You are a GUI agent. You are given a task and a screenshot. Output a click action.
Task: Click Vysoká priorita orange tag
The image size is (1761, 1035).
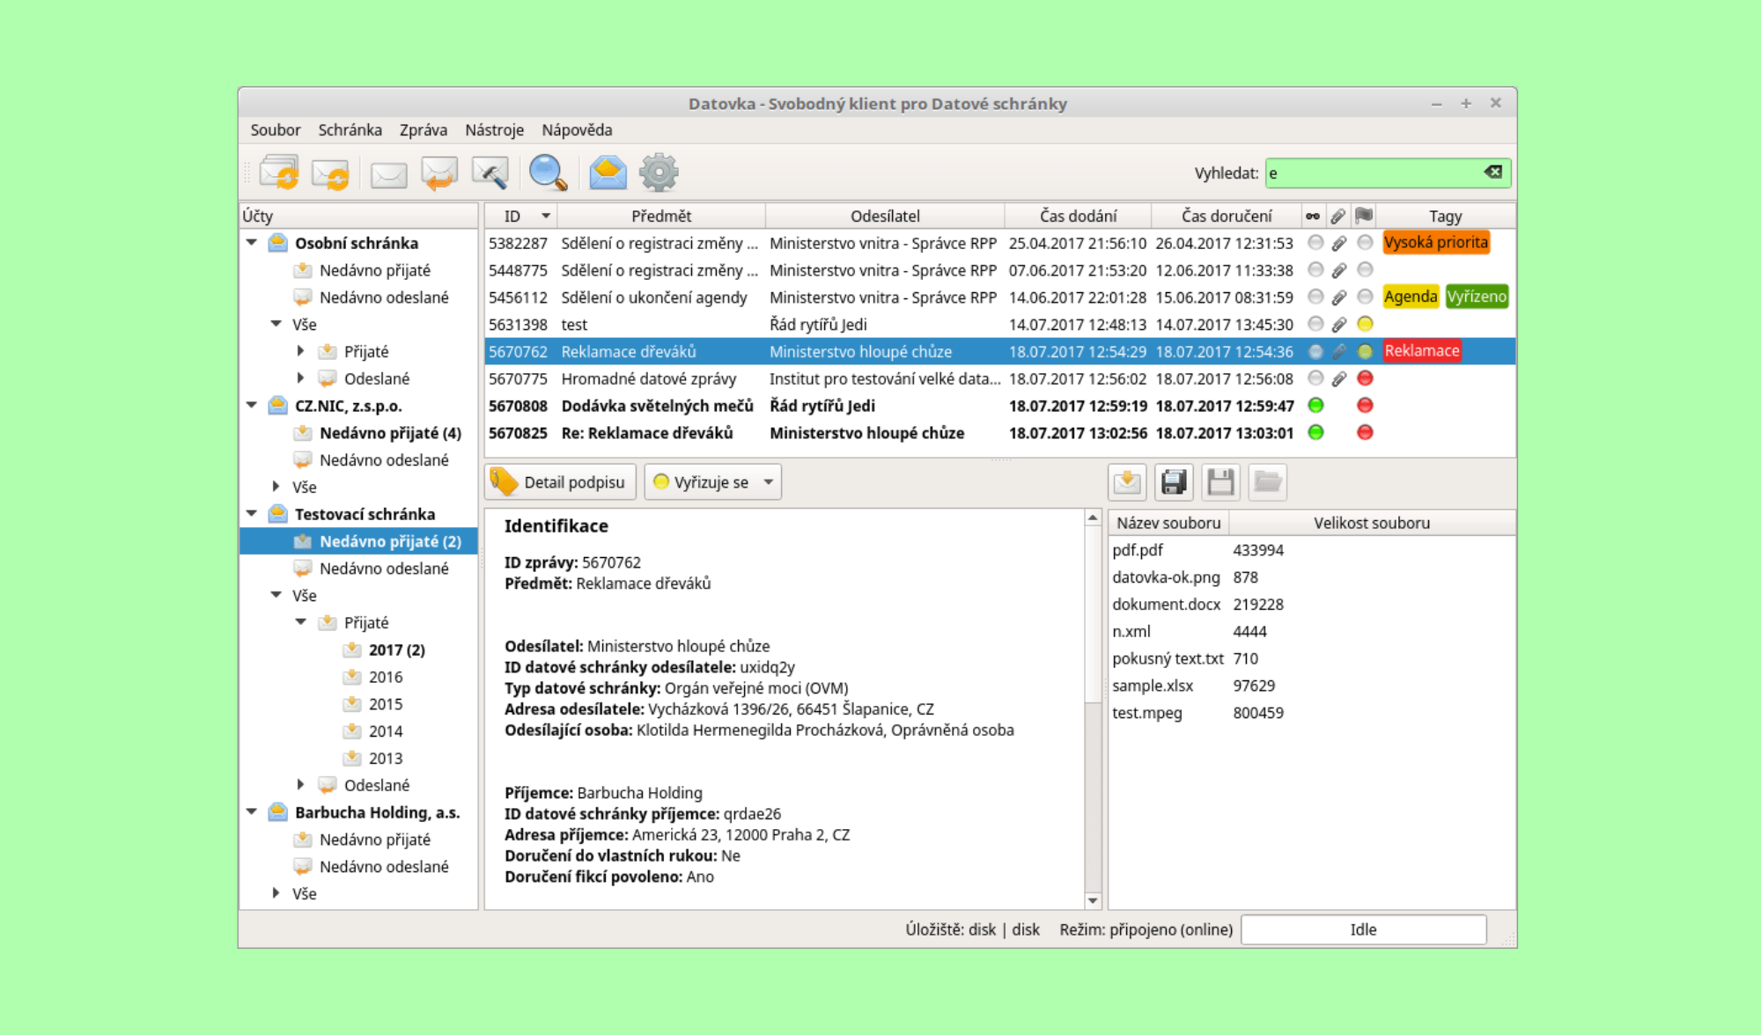pyautogui.click(x=1436, y=242)
